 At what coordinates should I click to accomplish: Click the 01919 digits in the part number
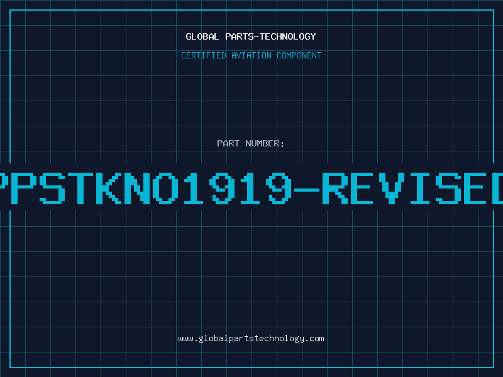point(222,188)
